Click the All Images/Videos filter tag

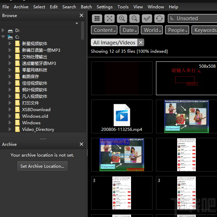click(114, 42)
